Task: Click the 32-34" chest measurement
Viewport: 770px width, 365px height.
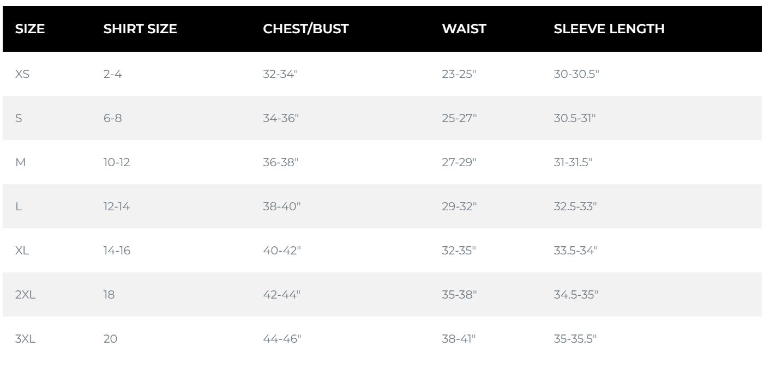Action: [x=282, y=75]
